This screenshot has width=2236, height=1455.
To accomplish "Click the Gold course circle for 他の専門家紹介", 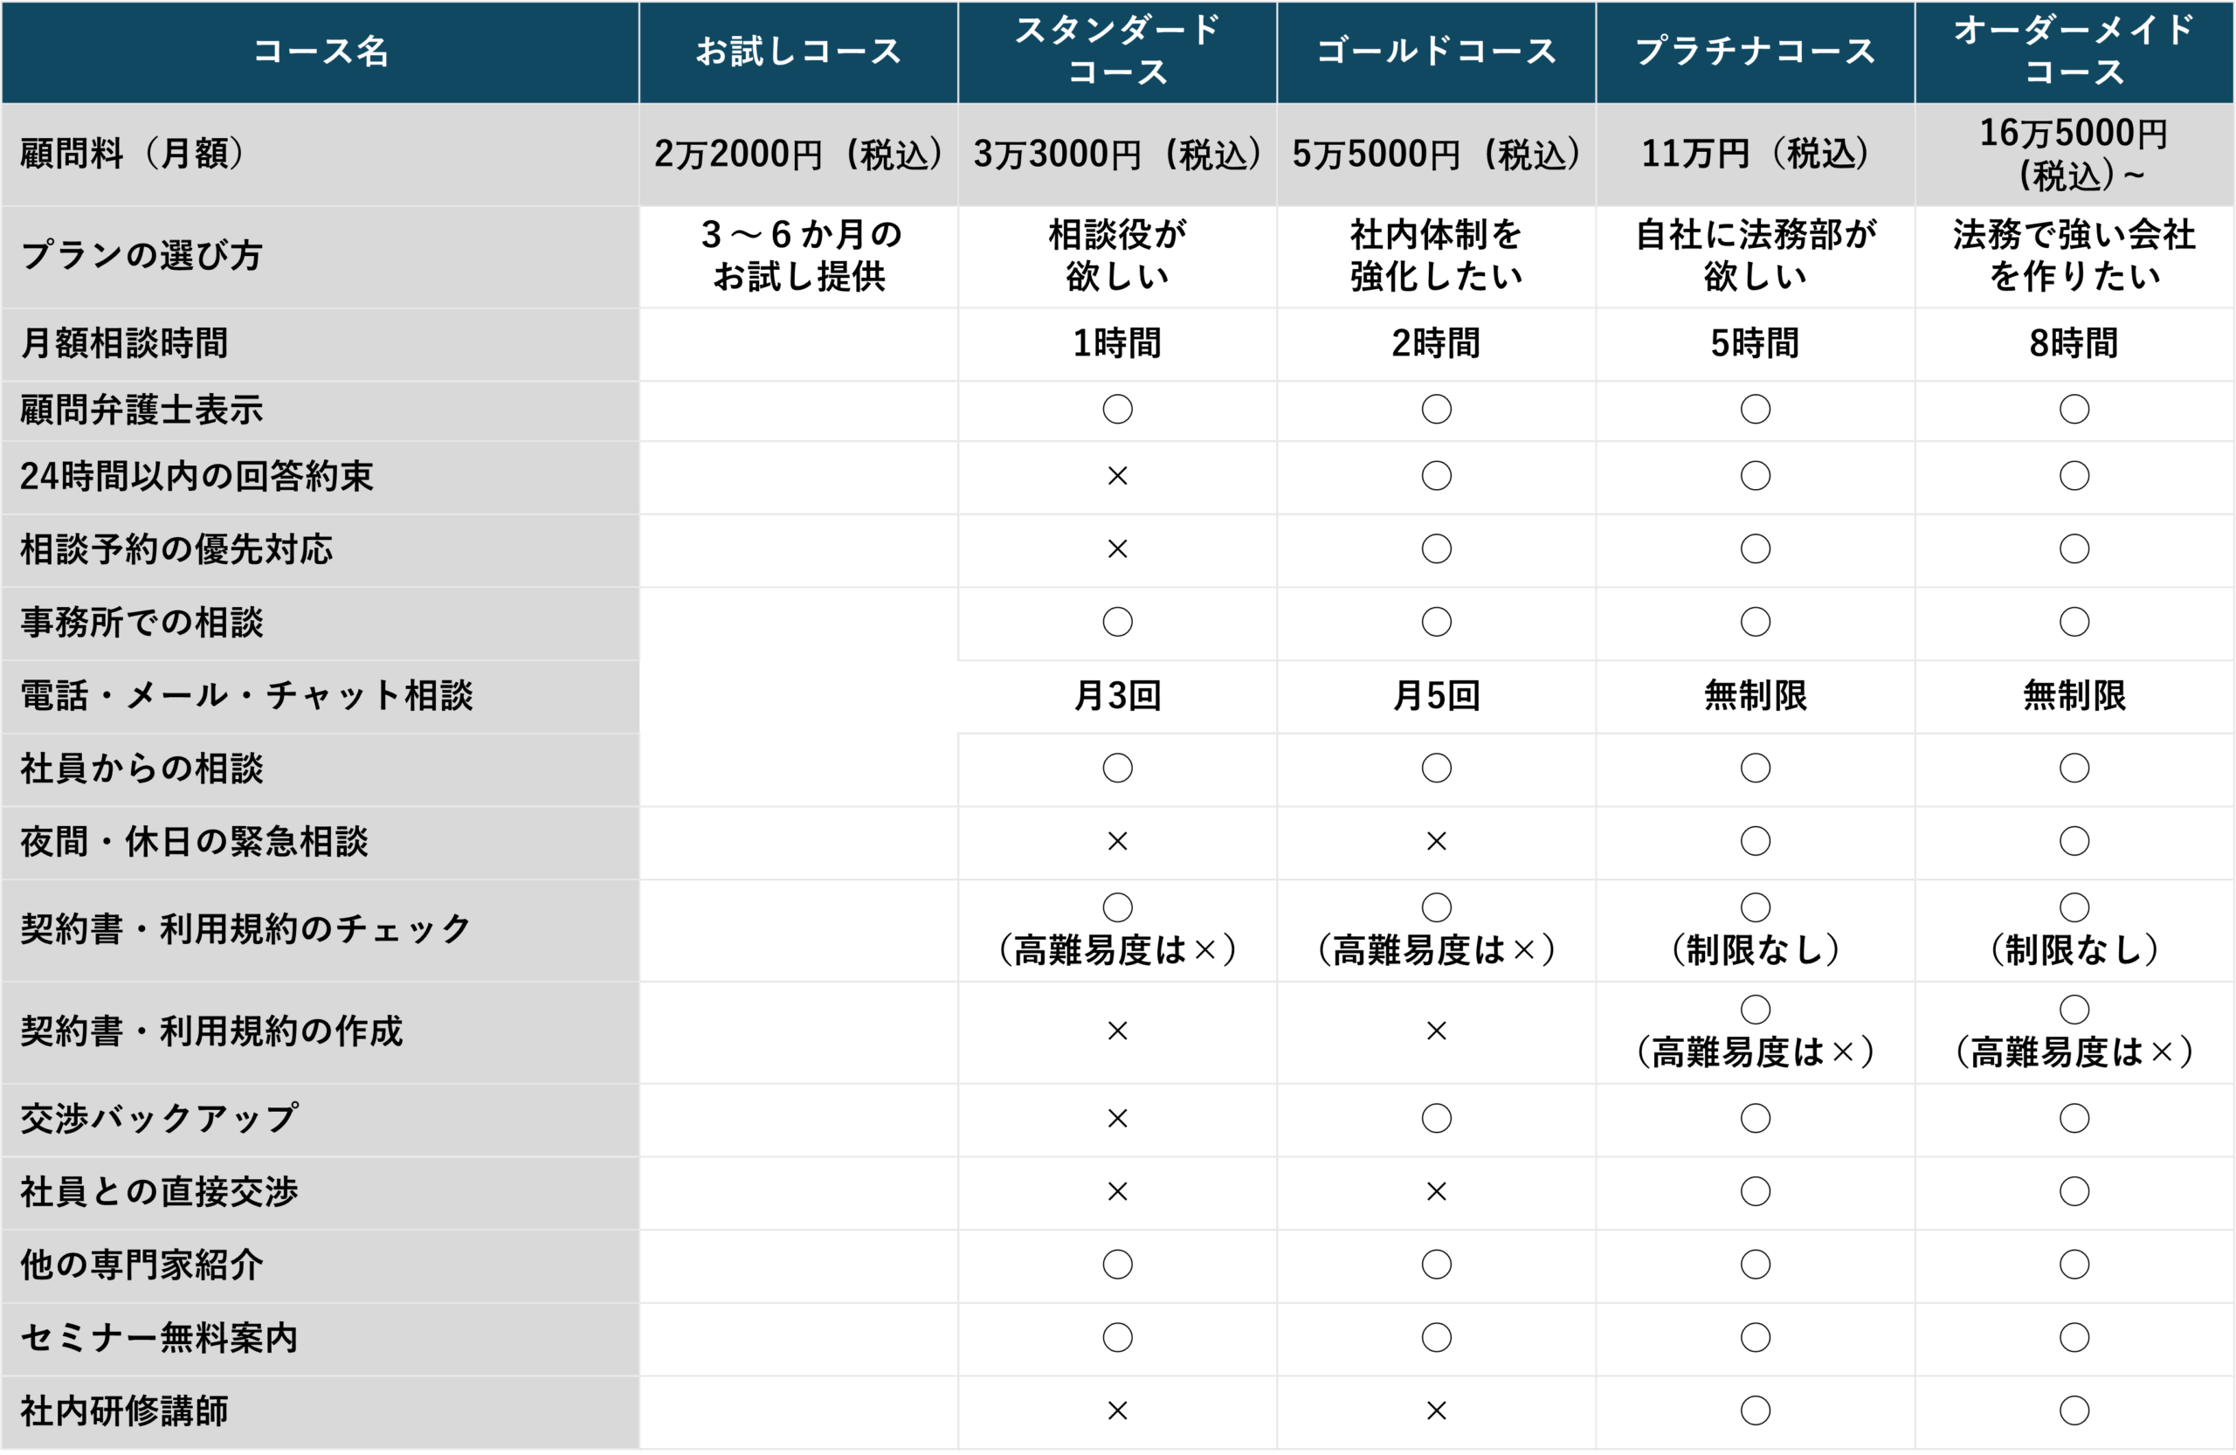I will point(1436,1265).
